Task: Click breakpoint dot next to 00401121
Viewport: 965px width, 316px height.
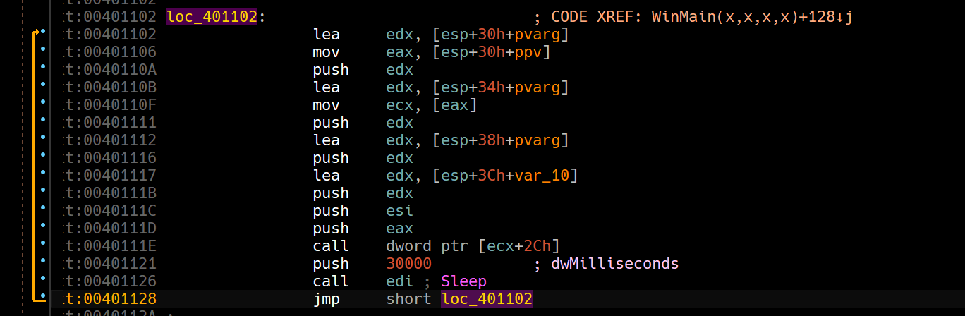Action: [43, 262]
